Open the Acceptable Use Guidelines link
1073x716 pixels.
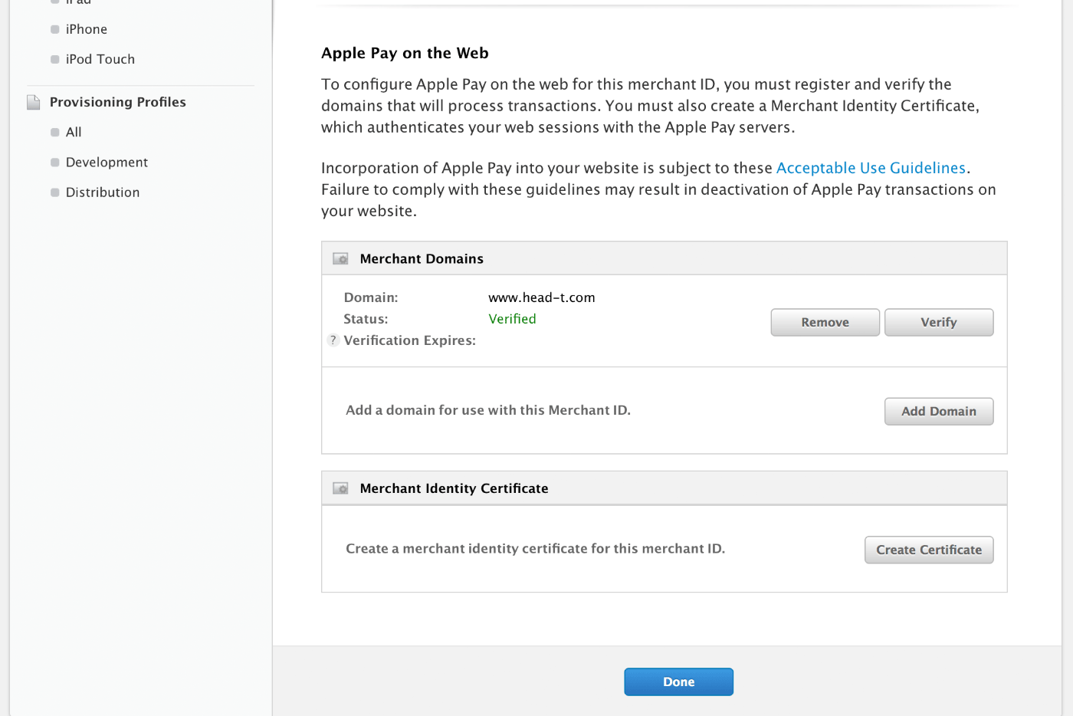pyautogui.click(x=871, y=168)
